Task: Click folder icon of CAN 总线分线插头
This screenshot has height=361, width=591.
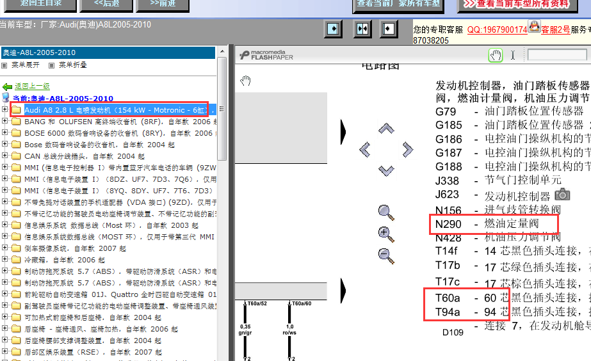Action: click(16, 156)
